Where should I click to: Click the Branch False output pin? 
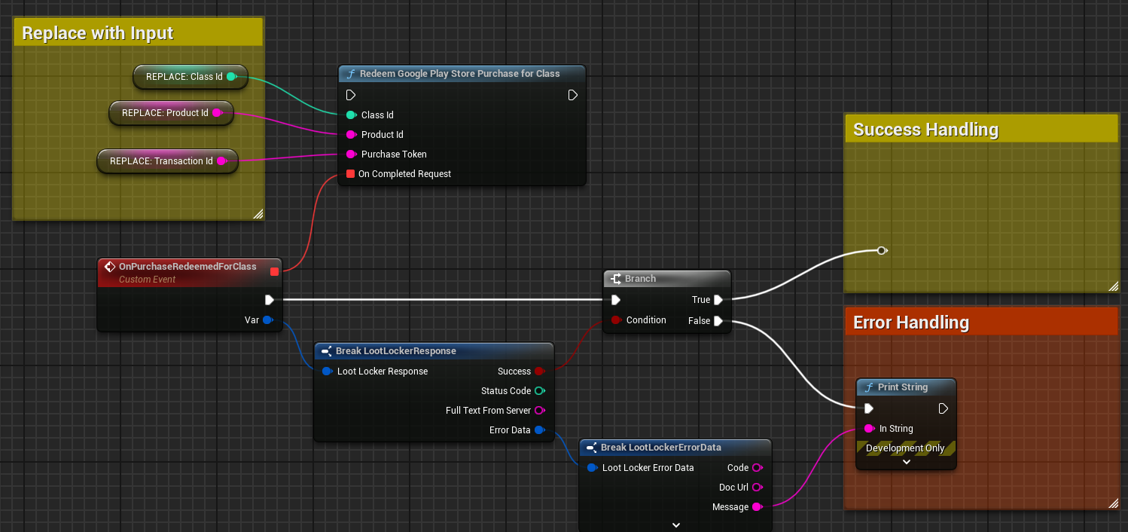[x=718, y=321]
